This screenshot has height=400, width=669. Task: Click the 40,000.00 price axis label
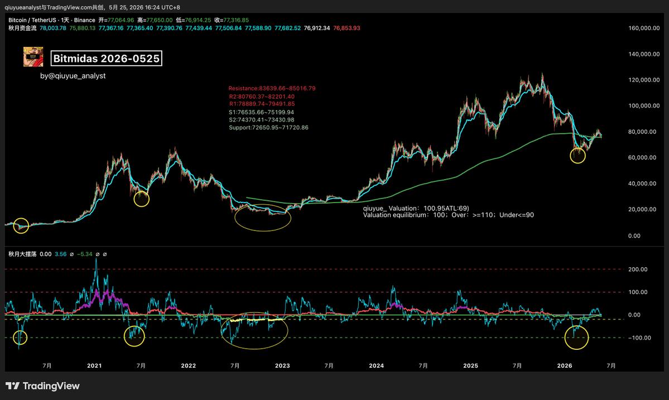coord(642,184)
